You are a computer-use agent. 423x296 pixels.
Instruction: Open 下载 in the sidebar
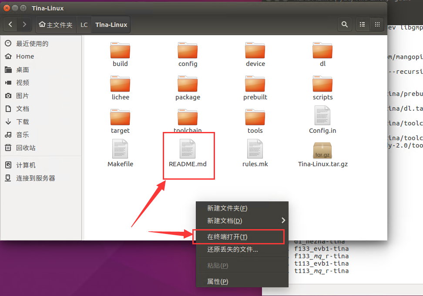click(x=41, y=122)
